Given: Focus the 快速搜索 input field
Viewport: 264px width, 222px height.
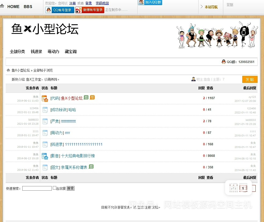Looking at the screenshot, I should (37, 188).
